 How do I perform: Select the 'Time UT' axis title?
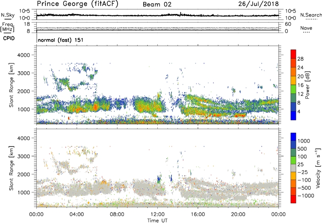157,221
